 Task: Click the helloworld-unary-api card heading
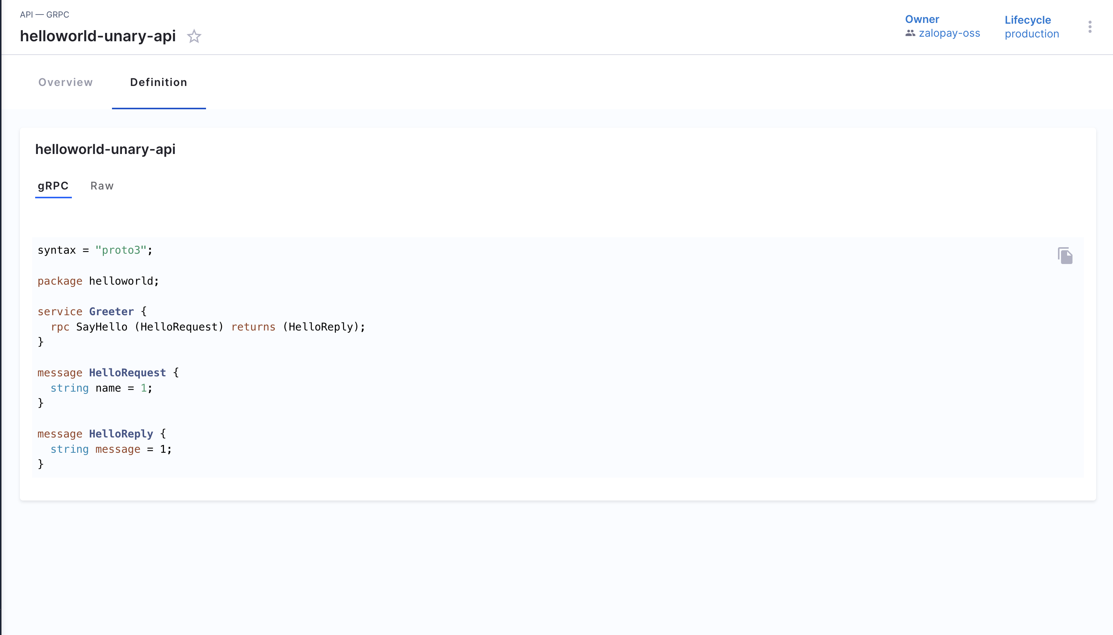[105, 149]
